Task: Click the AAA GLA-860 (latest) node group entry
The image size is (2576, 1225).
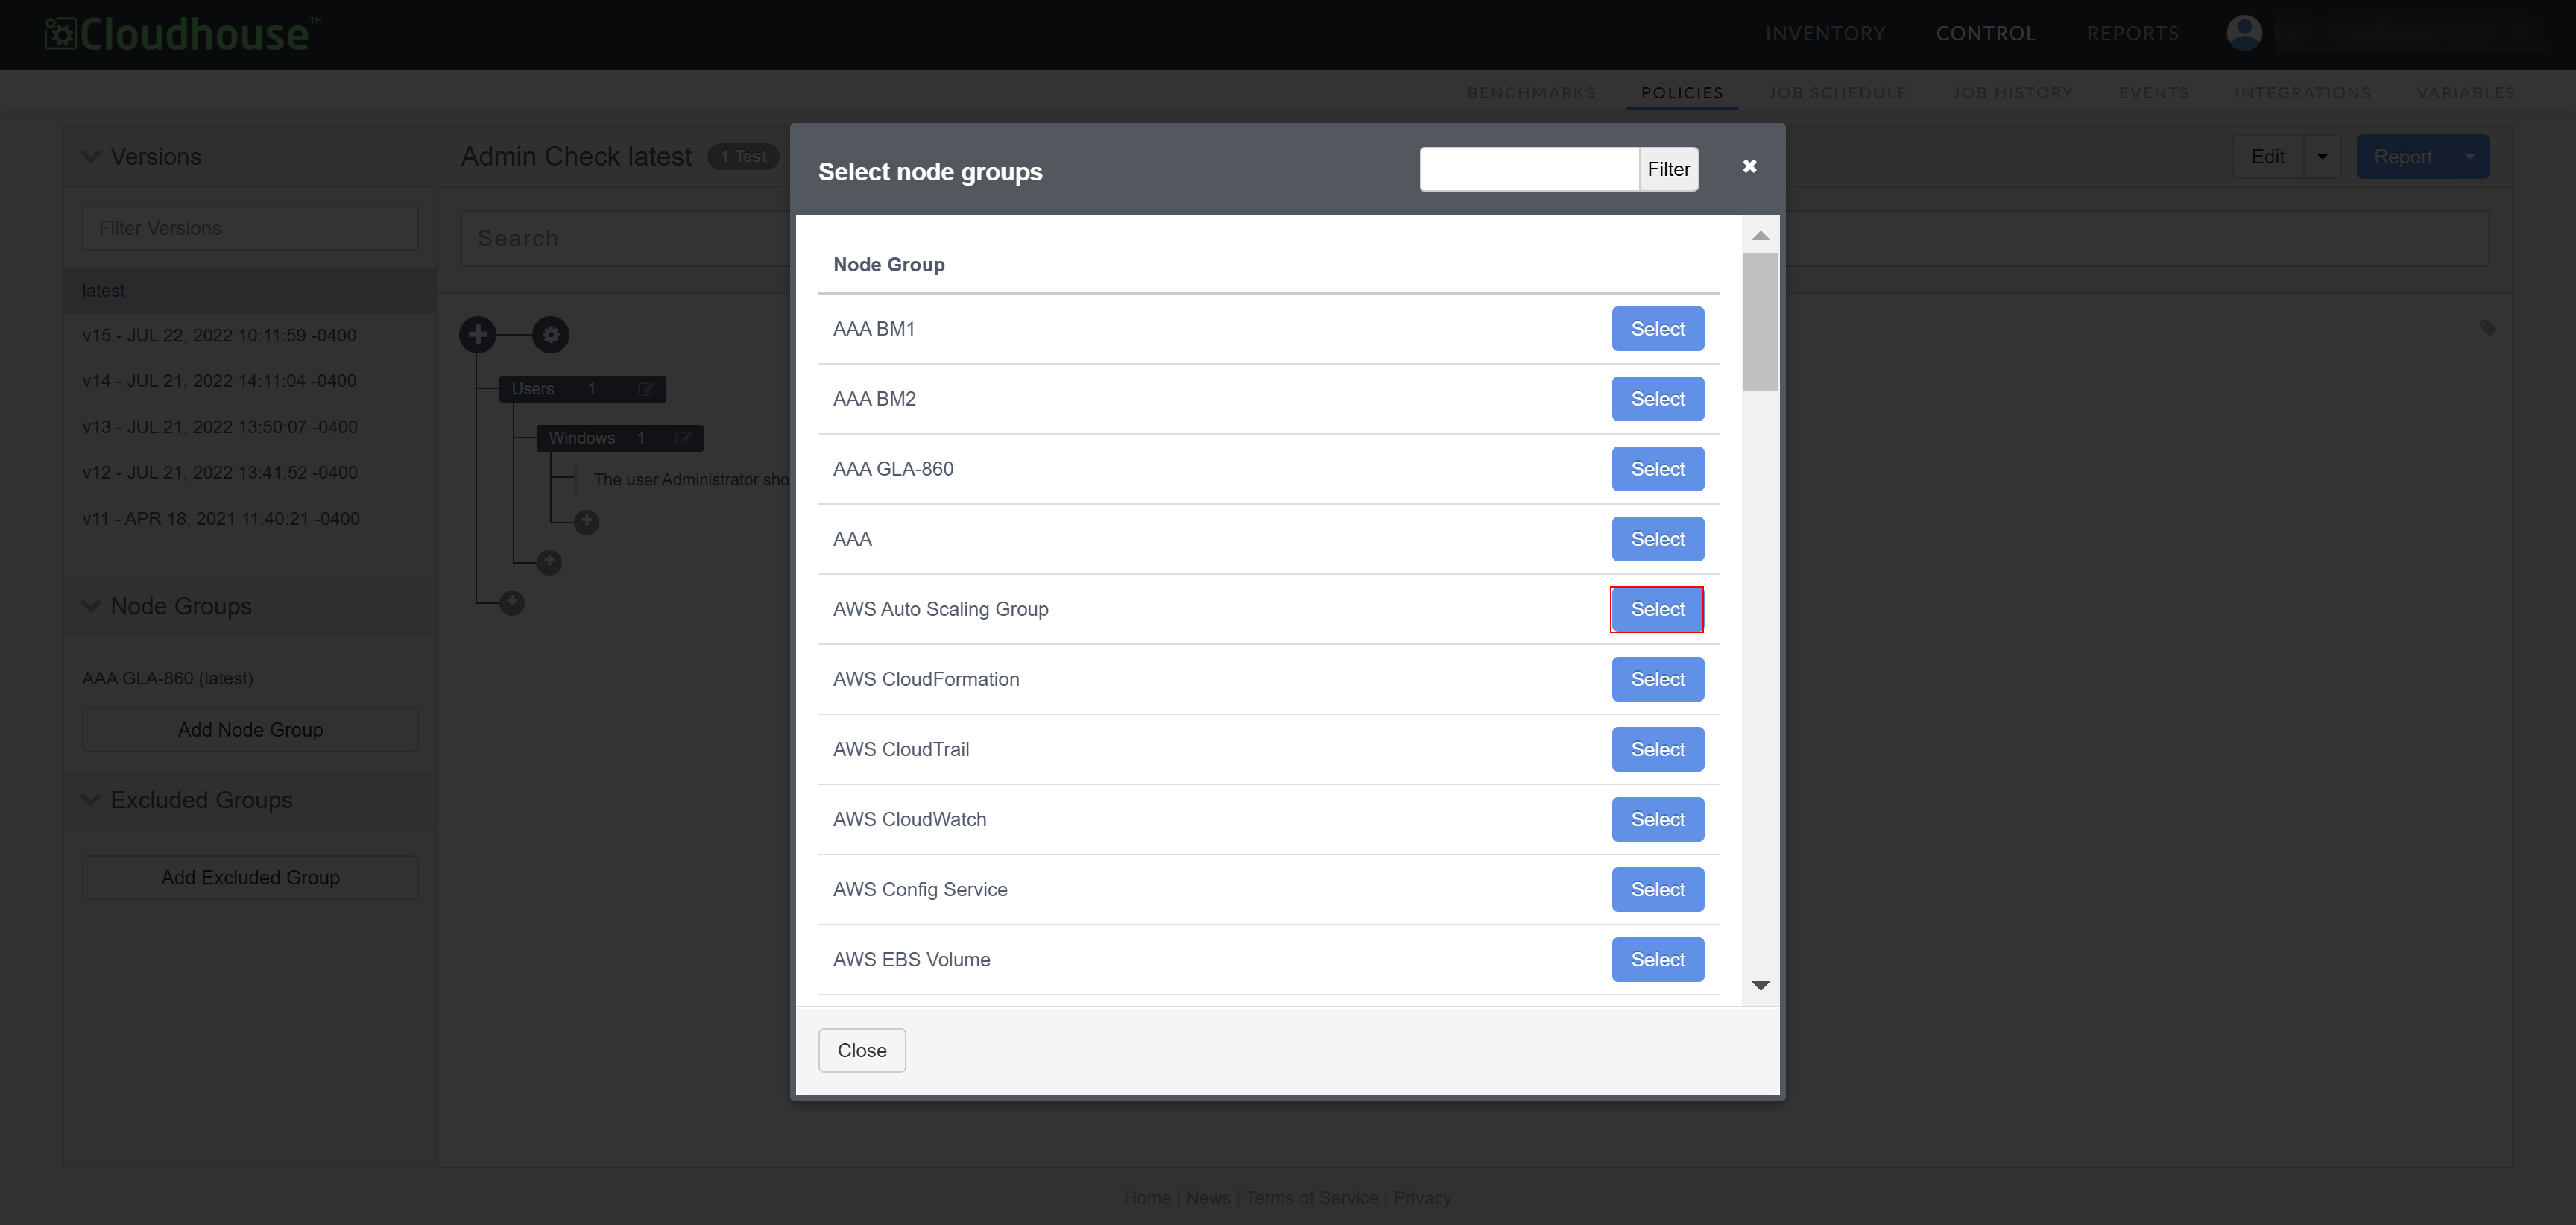Action: point(168,678)
